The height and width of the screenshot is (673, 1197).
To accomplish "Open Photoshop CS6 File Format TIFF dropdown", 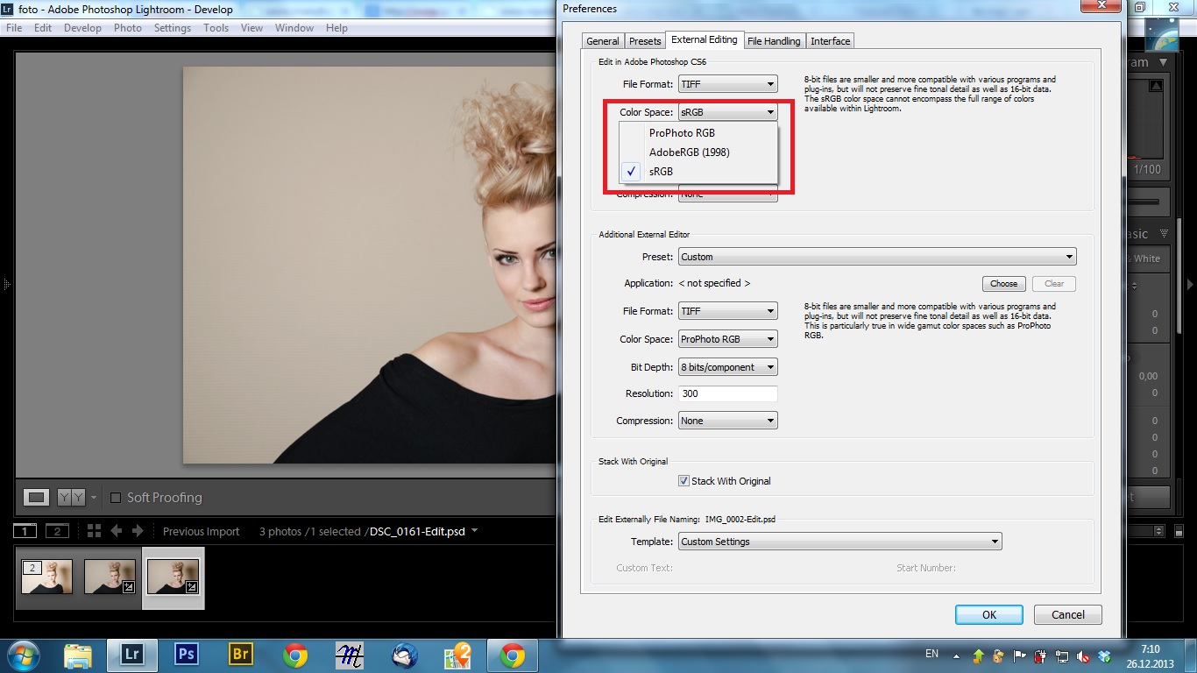I will click(728, 84).
